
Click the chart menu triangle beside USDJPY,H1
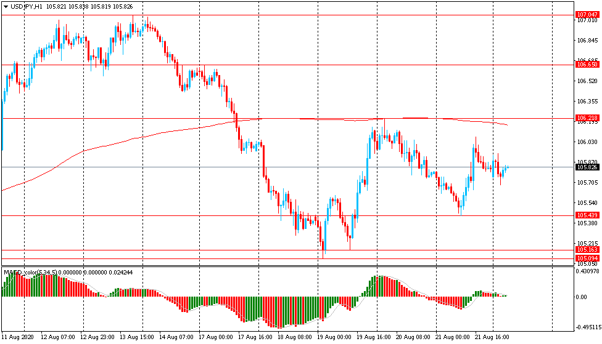[x=6, y=7]
